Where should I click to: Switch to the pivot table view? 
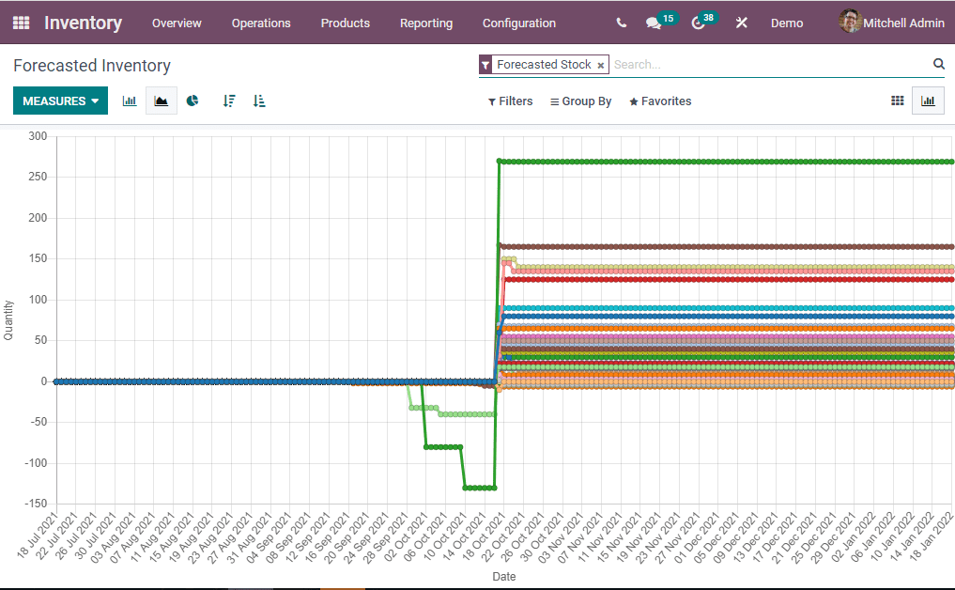pyautogui.click(x=897, y=101)
